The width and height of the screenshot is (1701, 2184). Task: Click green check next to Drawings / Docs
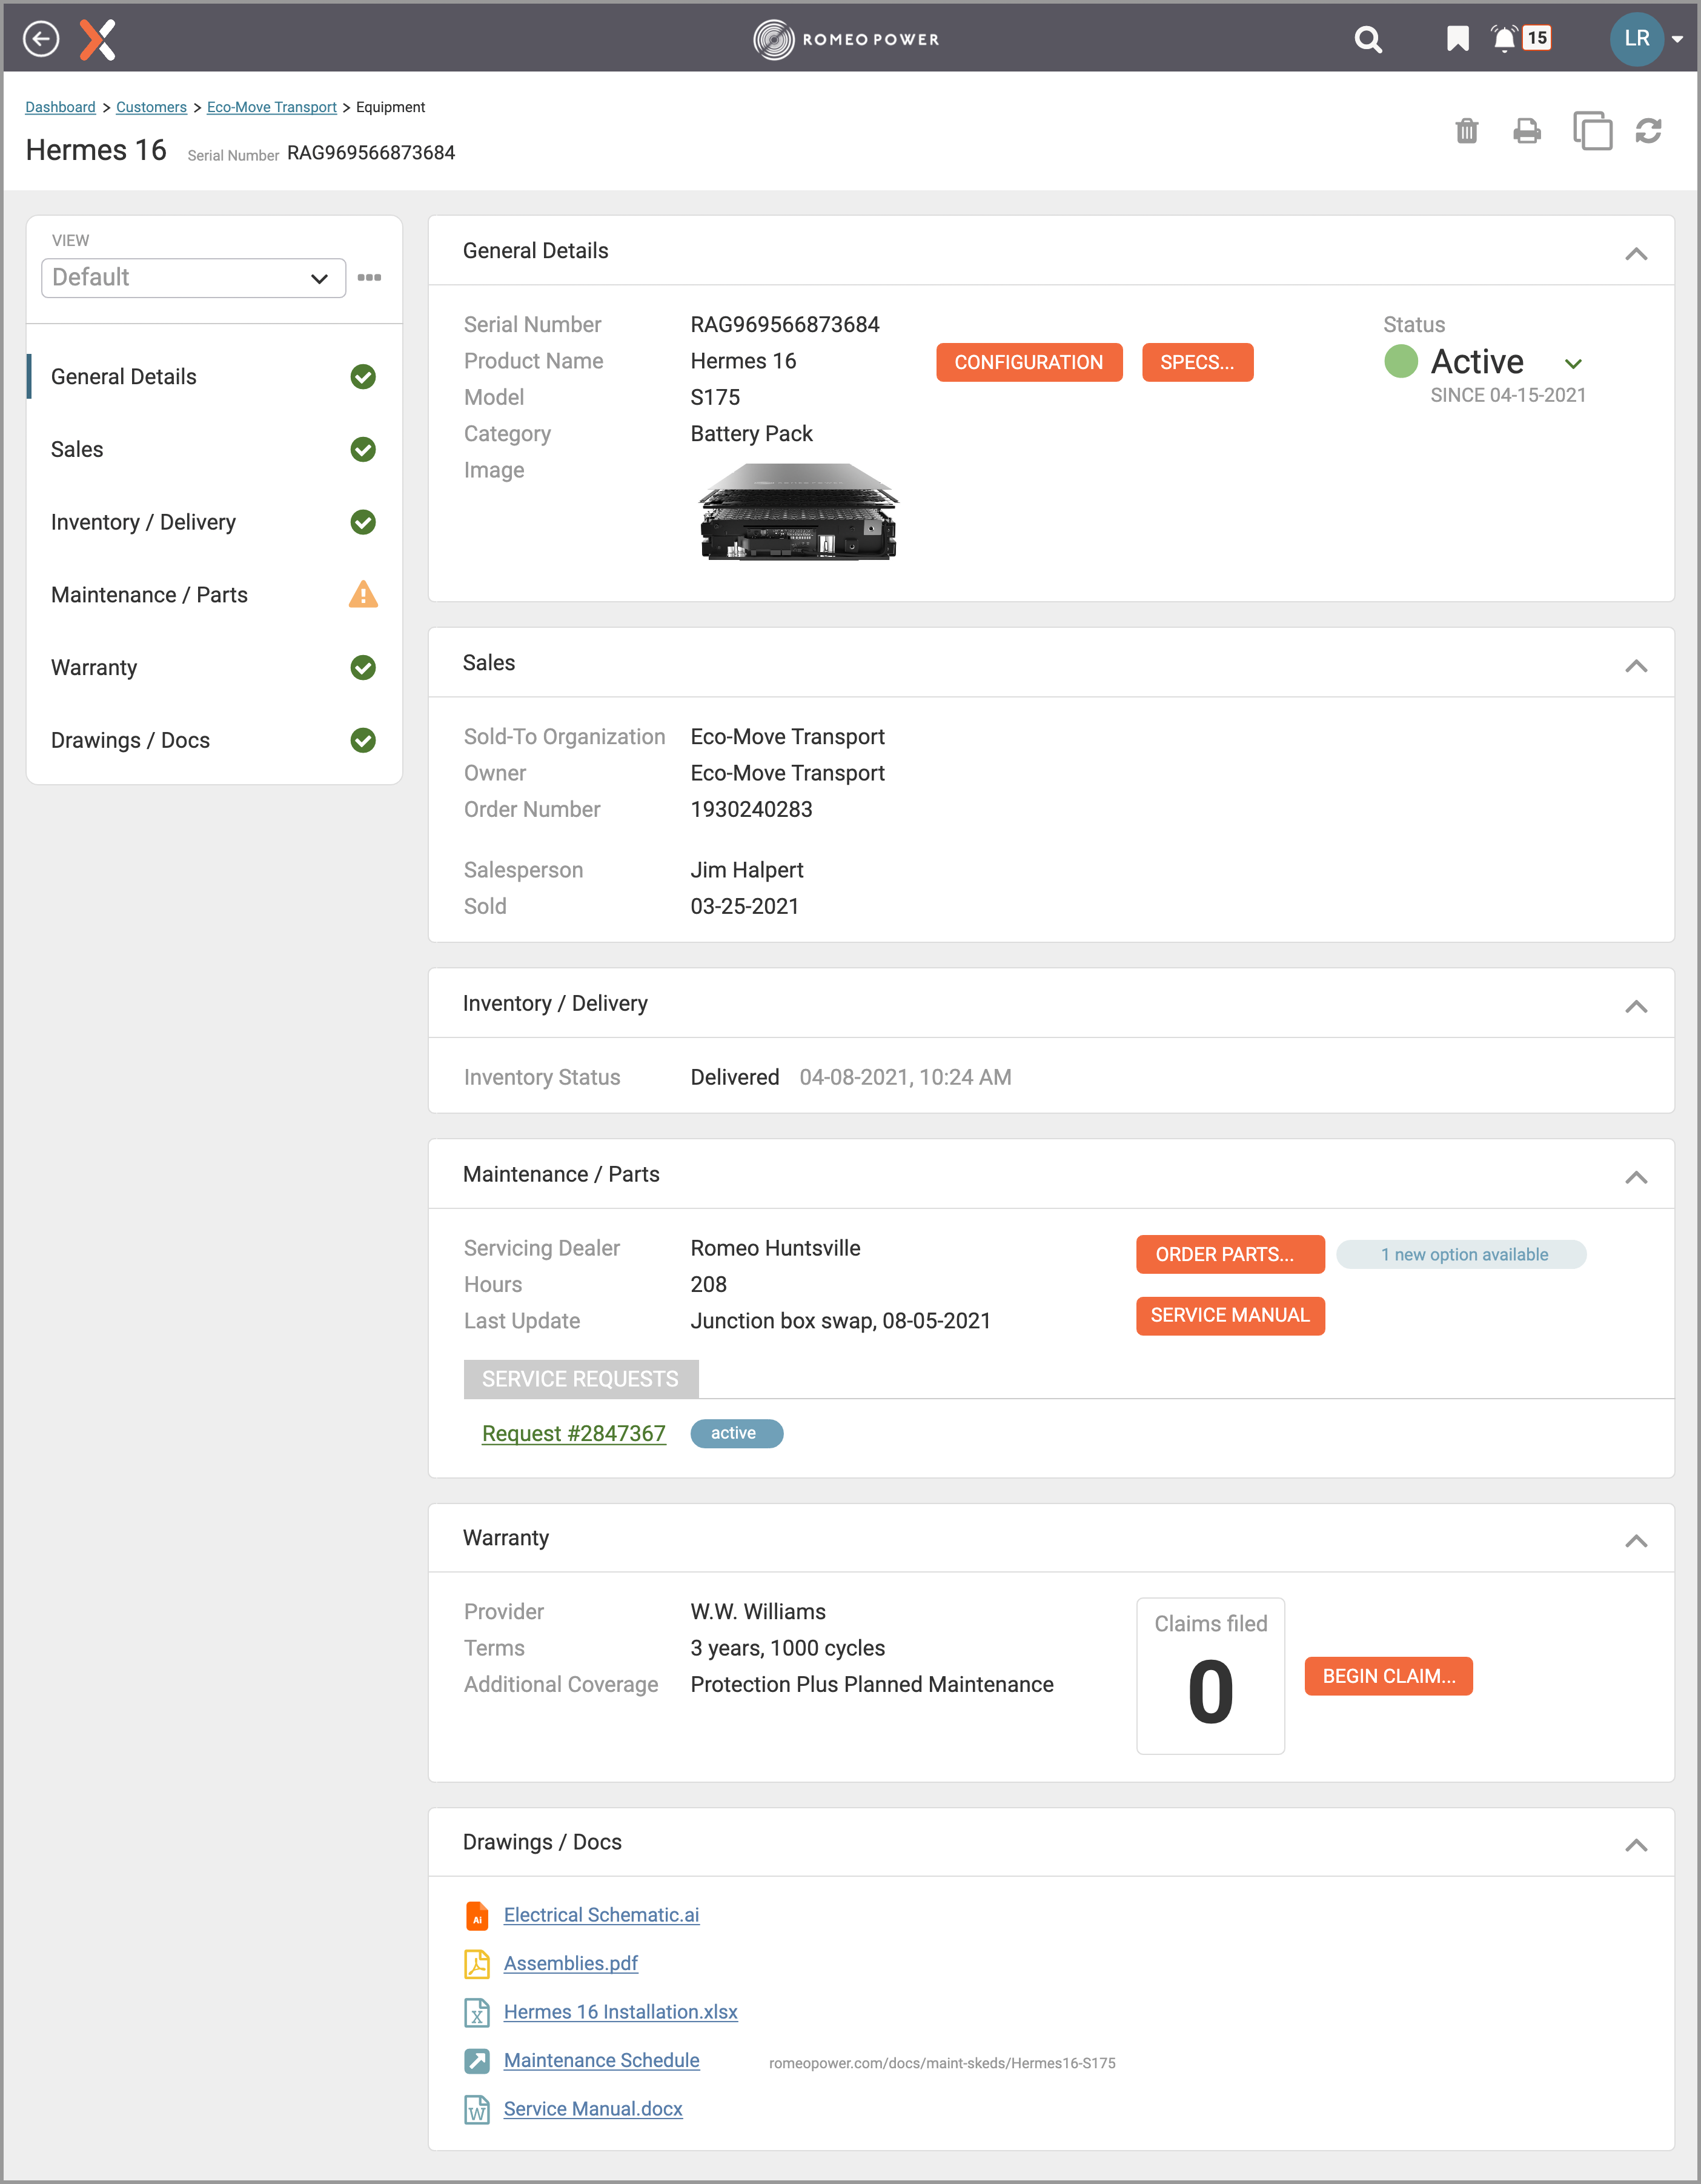click(363, 740)
